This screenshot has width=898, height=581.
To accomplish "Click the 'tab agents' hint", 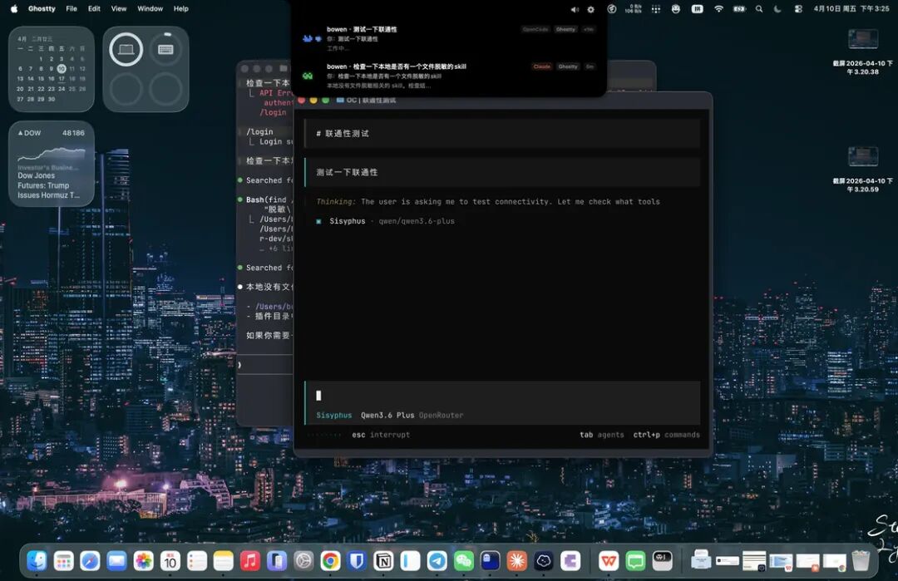I will (602, 435).
